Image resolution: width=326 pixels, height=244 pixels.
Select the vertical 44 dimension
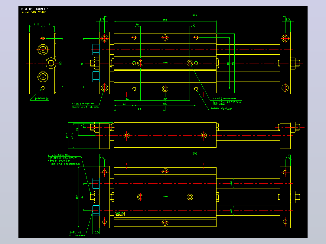pyautogui.click(x=82, y=197)
